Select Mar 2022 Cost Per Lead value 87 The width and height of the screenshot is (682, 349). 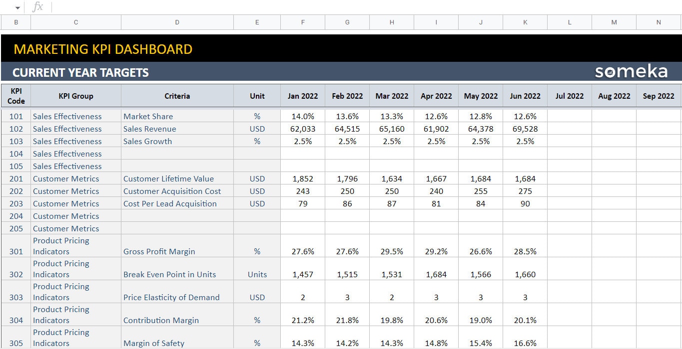[x=392, y=203]
